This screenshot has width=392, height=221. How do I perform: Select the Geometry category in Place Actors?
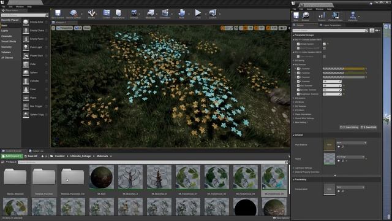click(x=6, y=47)
